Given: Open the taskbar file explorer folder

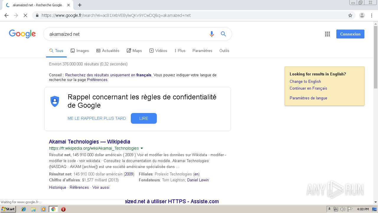Looking at the screenshot, I should (33, 209).
